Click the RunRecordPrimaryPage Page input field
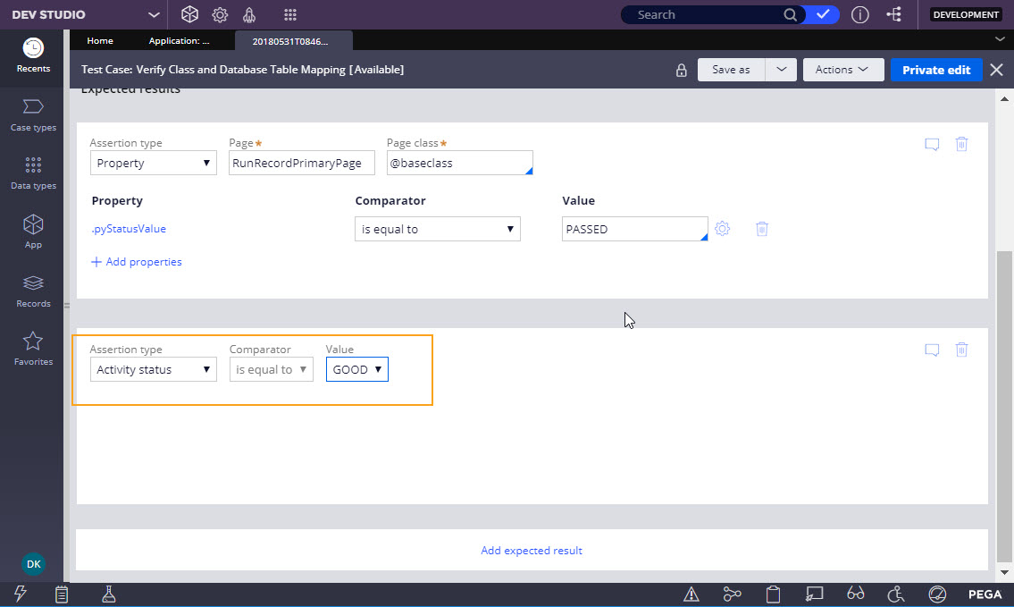Viewport: 1014px width, 607px height. (x=301, y=164)
